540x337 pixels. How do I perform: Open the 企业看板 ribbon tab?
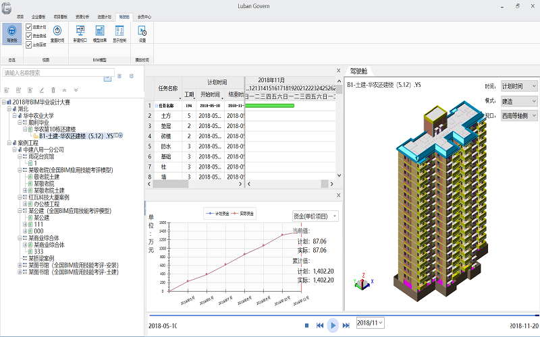coord(38,17)
